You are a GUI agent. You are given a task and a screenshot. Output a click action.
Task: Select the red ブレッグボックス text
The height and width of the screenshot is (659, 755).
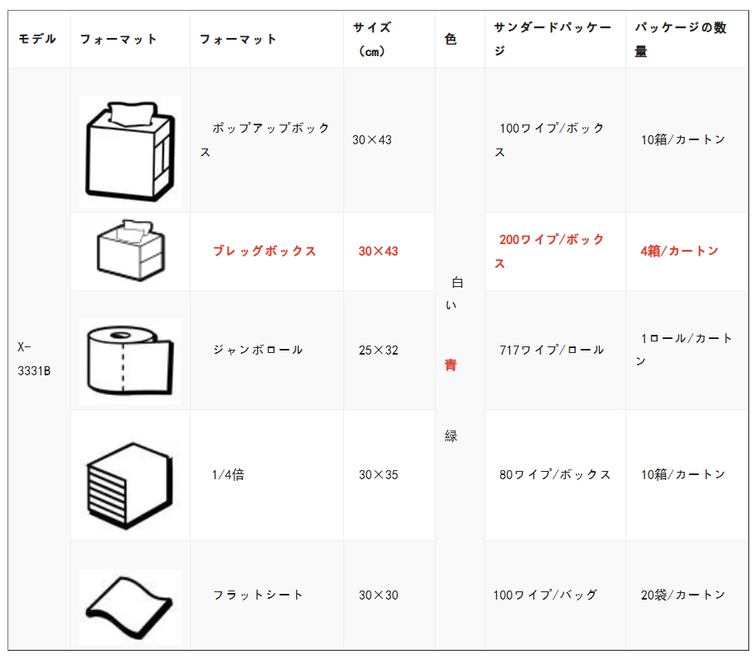click(264, 251)
